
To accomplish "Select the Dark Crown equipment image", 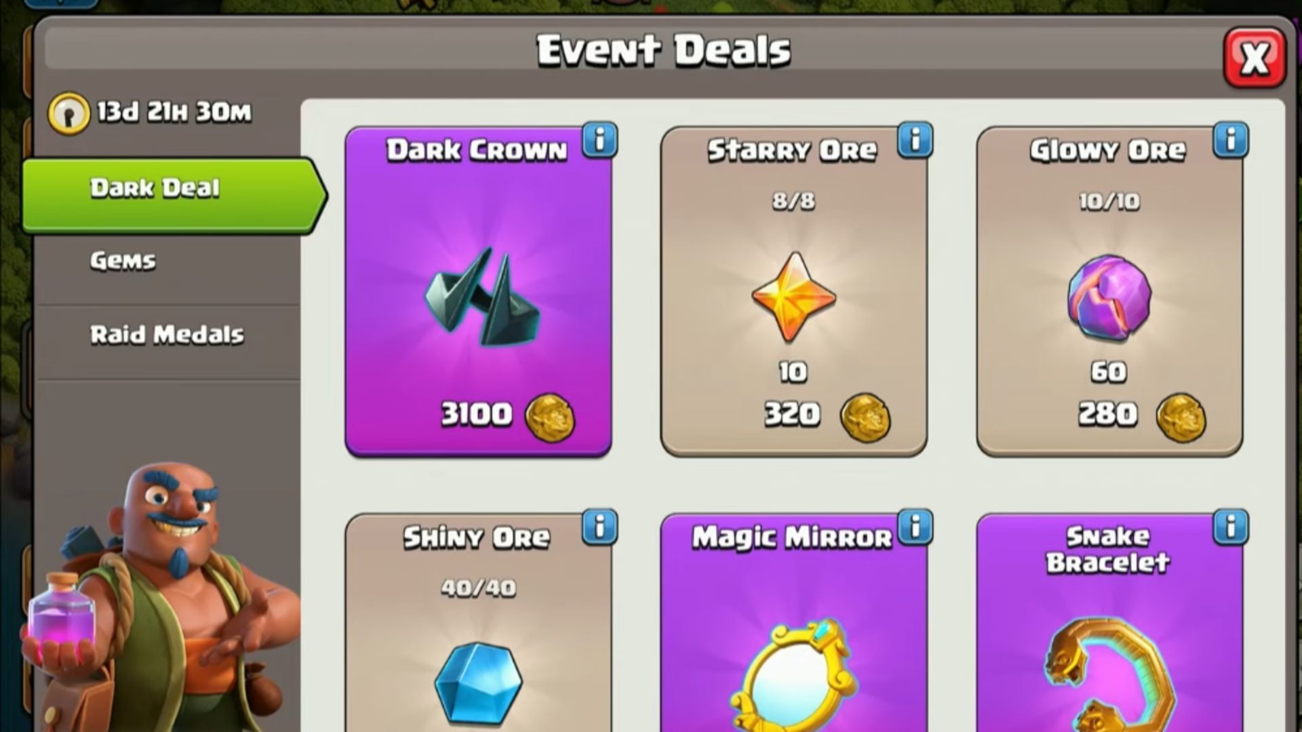I will click(482, 297).
